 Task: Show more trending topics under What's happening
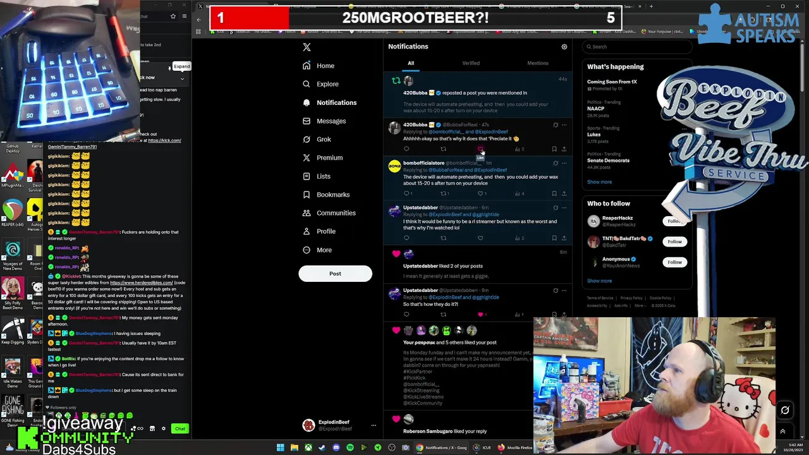pyautogui.click(x=599, y=182)
